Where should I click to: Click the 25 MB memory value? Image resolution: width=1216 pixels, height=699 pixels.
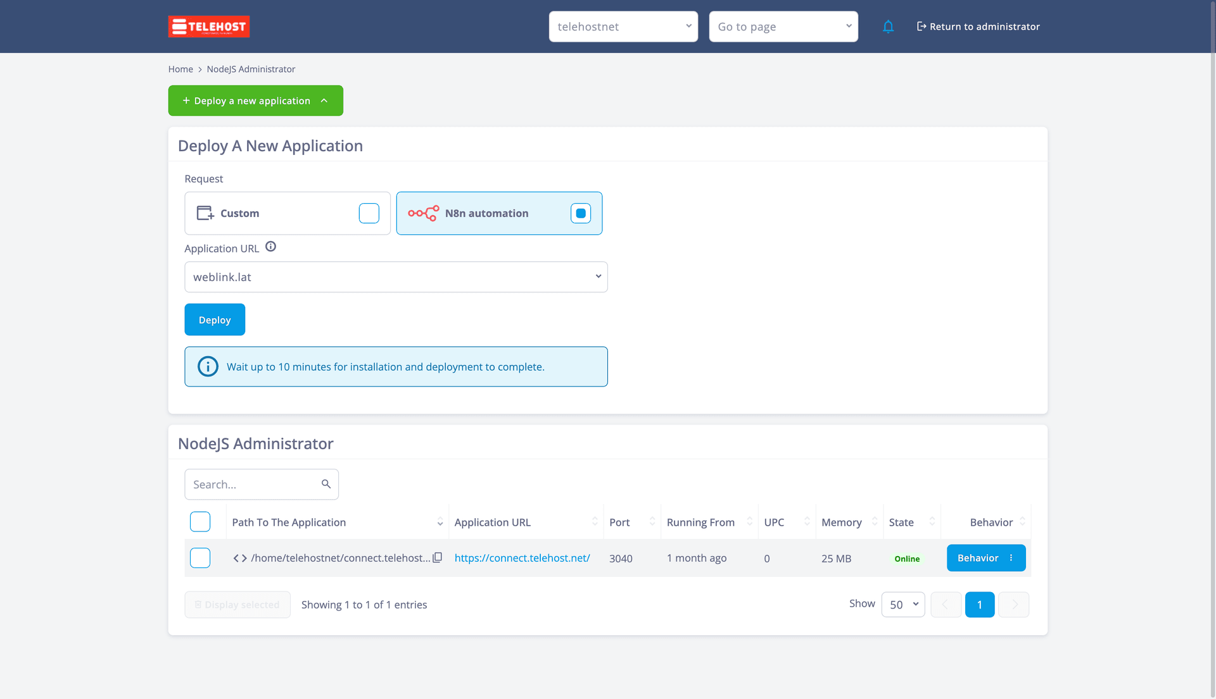(x=836, y=559)
